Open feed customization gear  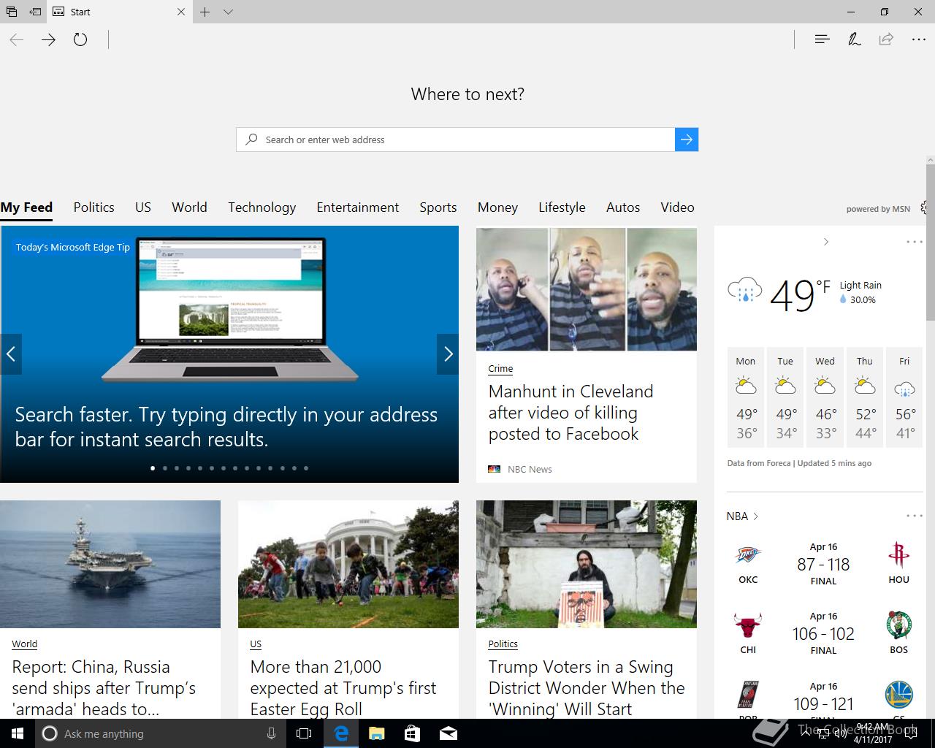pos(925,207)
